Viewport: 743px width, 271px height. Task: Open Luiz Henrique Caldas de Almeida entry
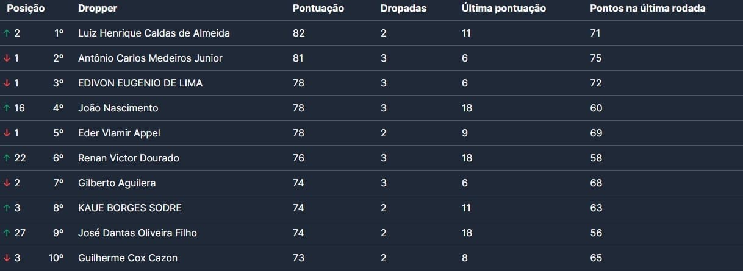[154, 33]
